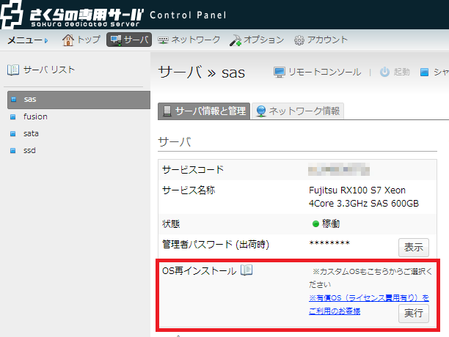Switch to サーバ情報と管理 tab
The image size is (449, 337).
203,111
